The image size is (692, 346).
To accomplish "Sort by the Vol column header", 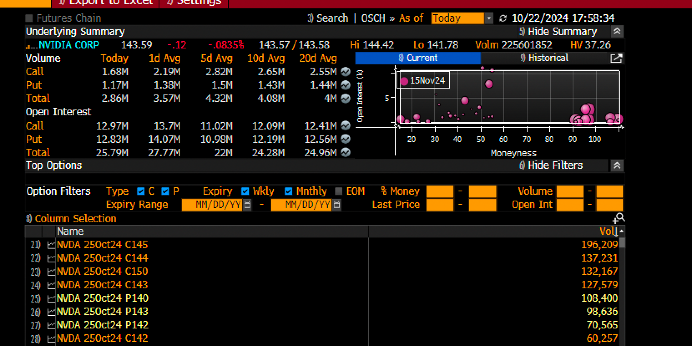I will 609,231.
